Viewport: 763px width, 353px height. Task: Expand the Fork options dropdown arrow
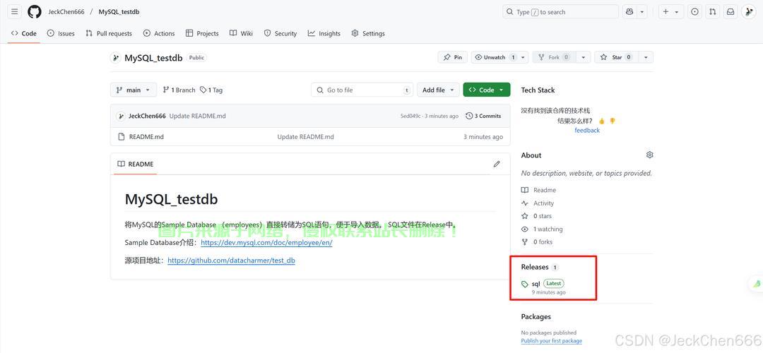[583, 57]
